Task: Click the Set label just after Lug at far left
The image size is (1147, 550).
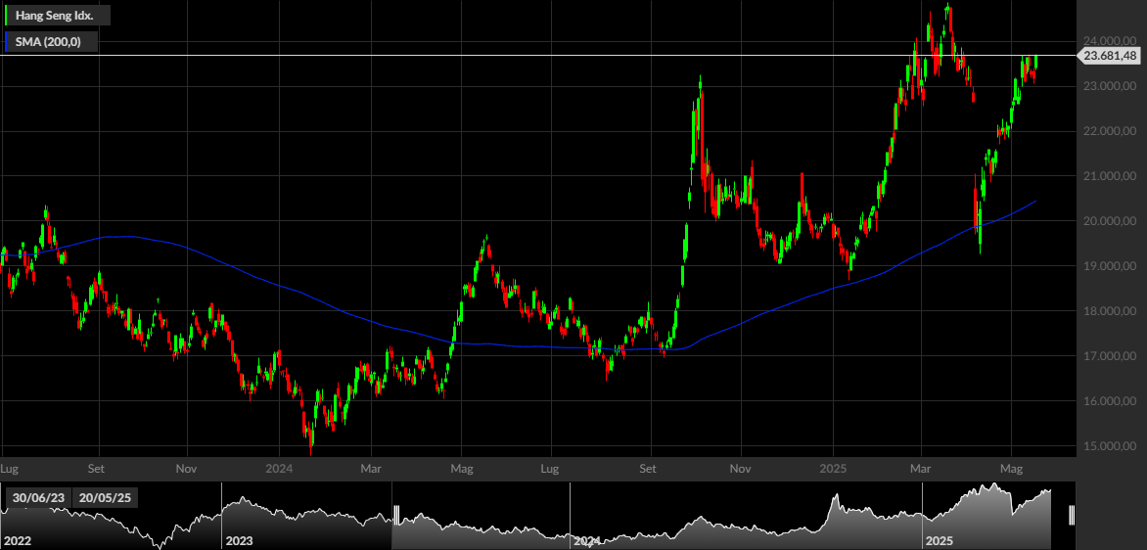Action: 97,468
